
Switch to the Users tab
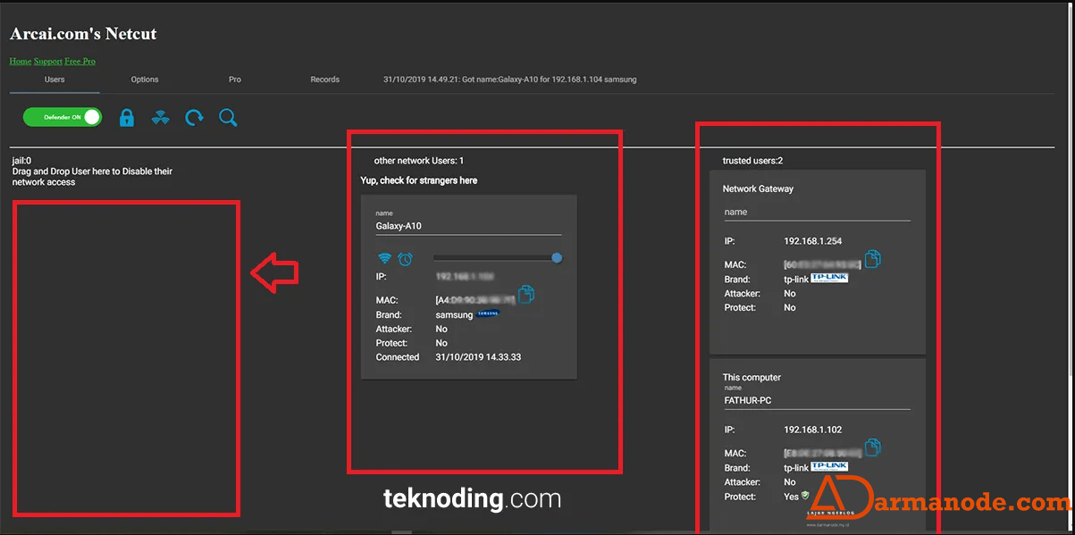coord(55,79)
